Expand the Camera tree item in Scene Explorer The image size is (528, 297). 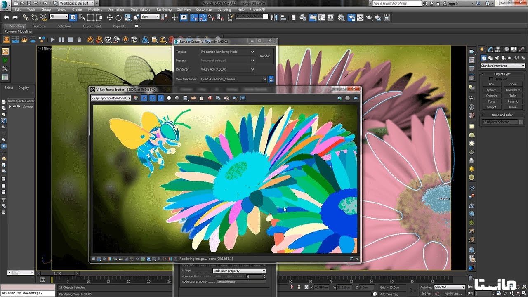[10, 106]
